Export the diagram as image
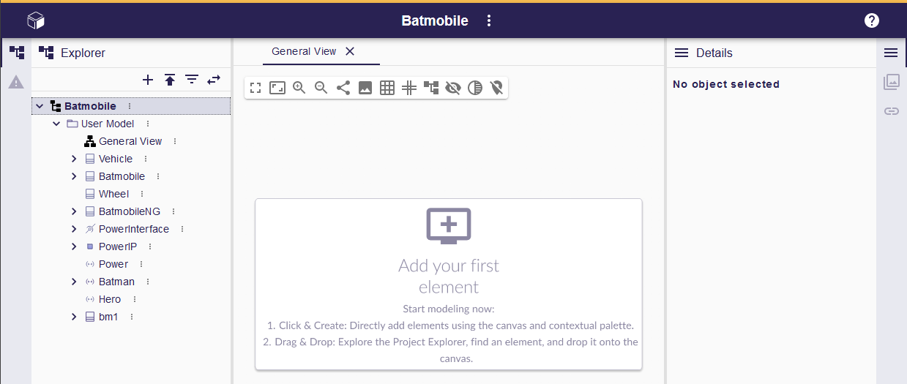 coord(365,89)
